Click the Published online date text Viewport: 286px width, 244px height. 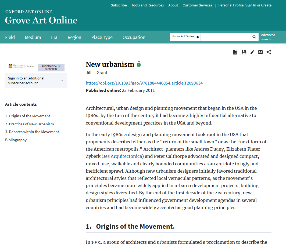(x=120, y=90)
